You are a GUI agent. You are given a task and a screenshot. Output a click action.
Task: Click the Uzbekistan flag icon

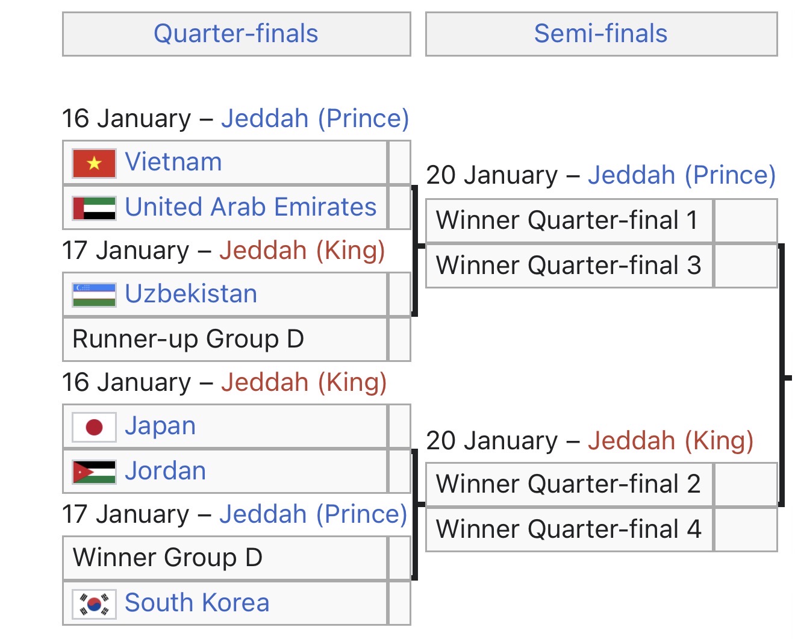click(94, 295)
